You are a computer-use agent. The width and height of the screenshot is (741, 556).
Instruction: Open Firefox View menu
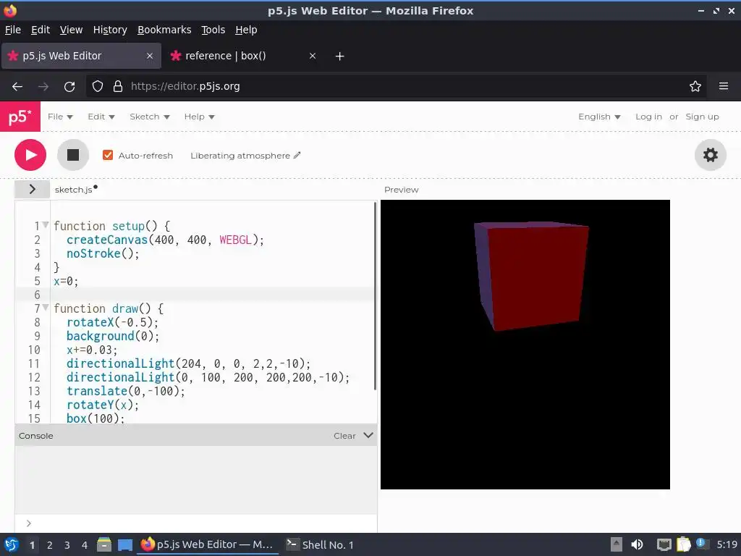pos(71,30)
